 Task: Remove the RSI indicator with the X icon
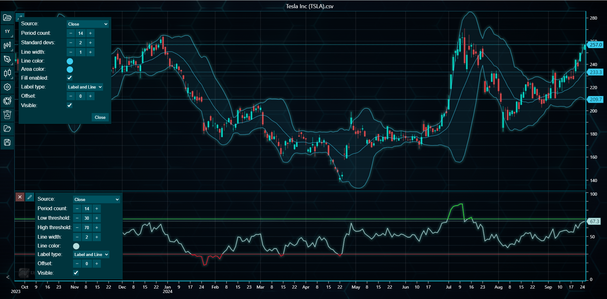click(x=20, y=197)
